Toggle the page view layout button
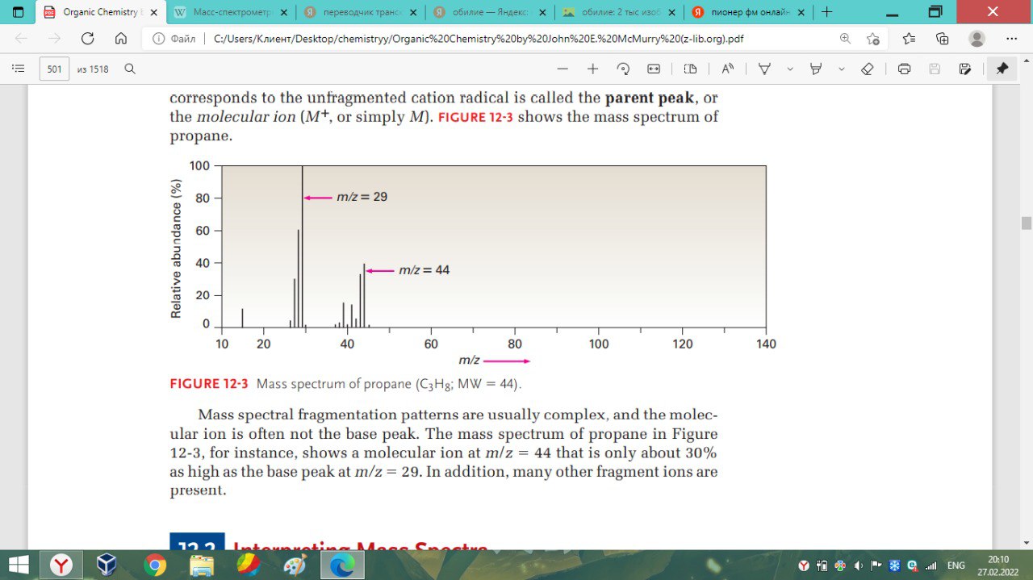This screenshot has height=580, width=1033. pos(690,69)
